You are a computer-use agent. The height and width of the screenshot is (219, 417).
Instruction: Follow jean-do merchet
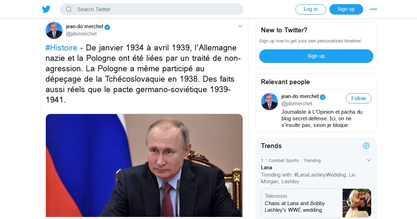tap(358, 98)
